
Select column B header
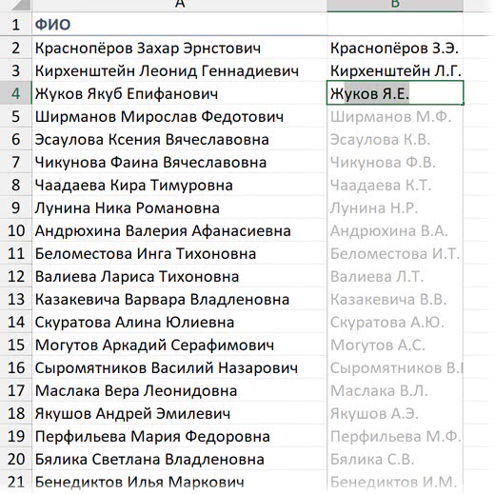point(395,6)
